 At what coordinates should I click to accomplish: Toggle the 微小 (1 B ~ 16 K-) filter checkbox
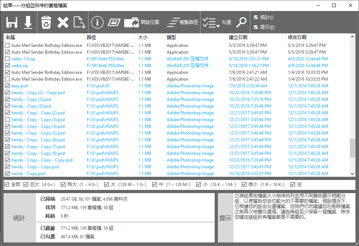244,185
